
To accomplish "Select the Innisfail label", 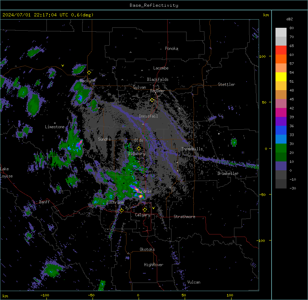I will [x=148, y=116].
